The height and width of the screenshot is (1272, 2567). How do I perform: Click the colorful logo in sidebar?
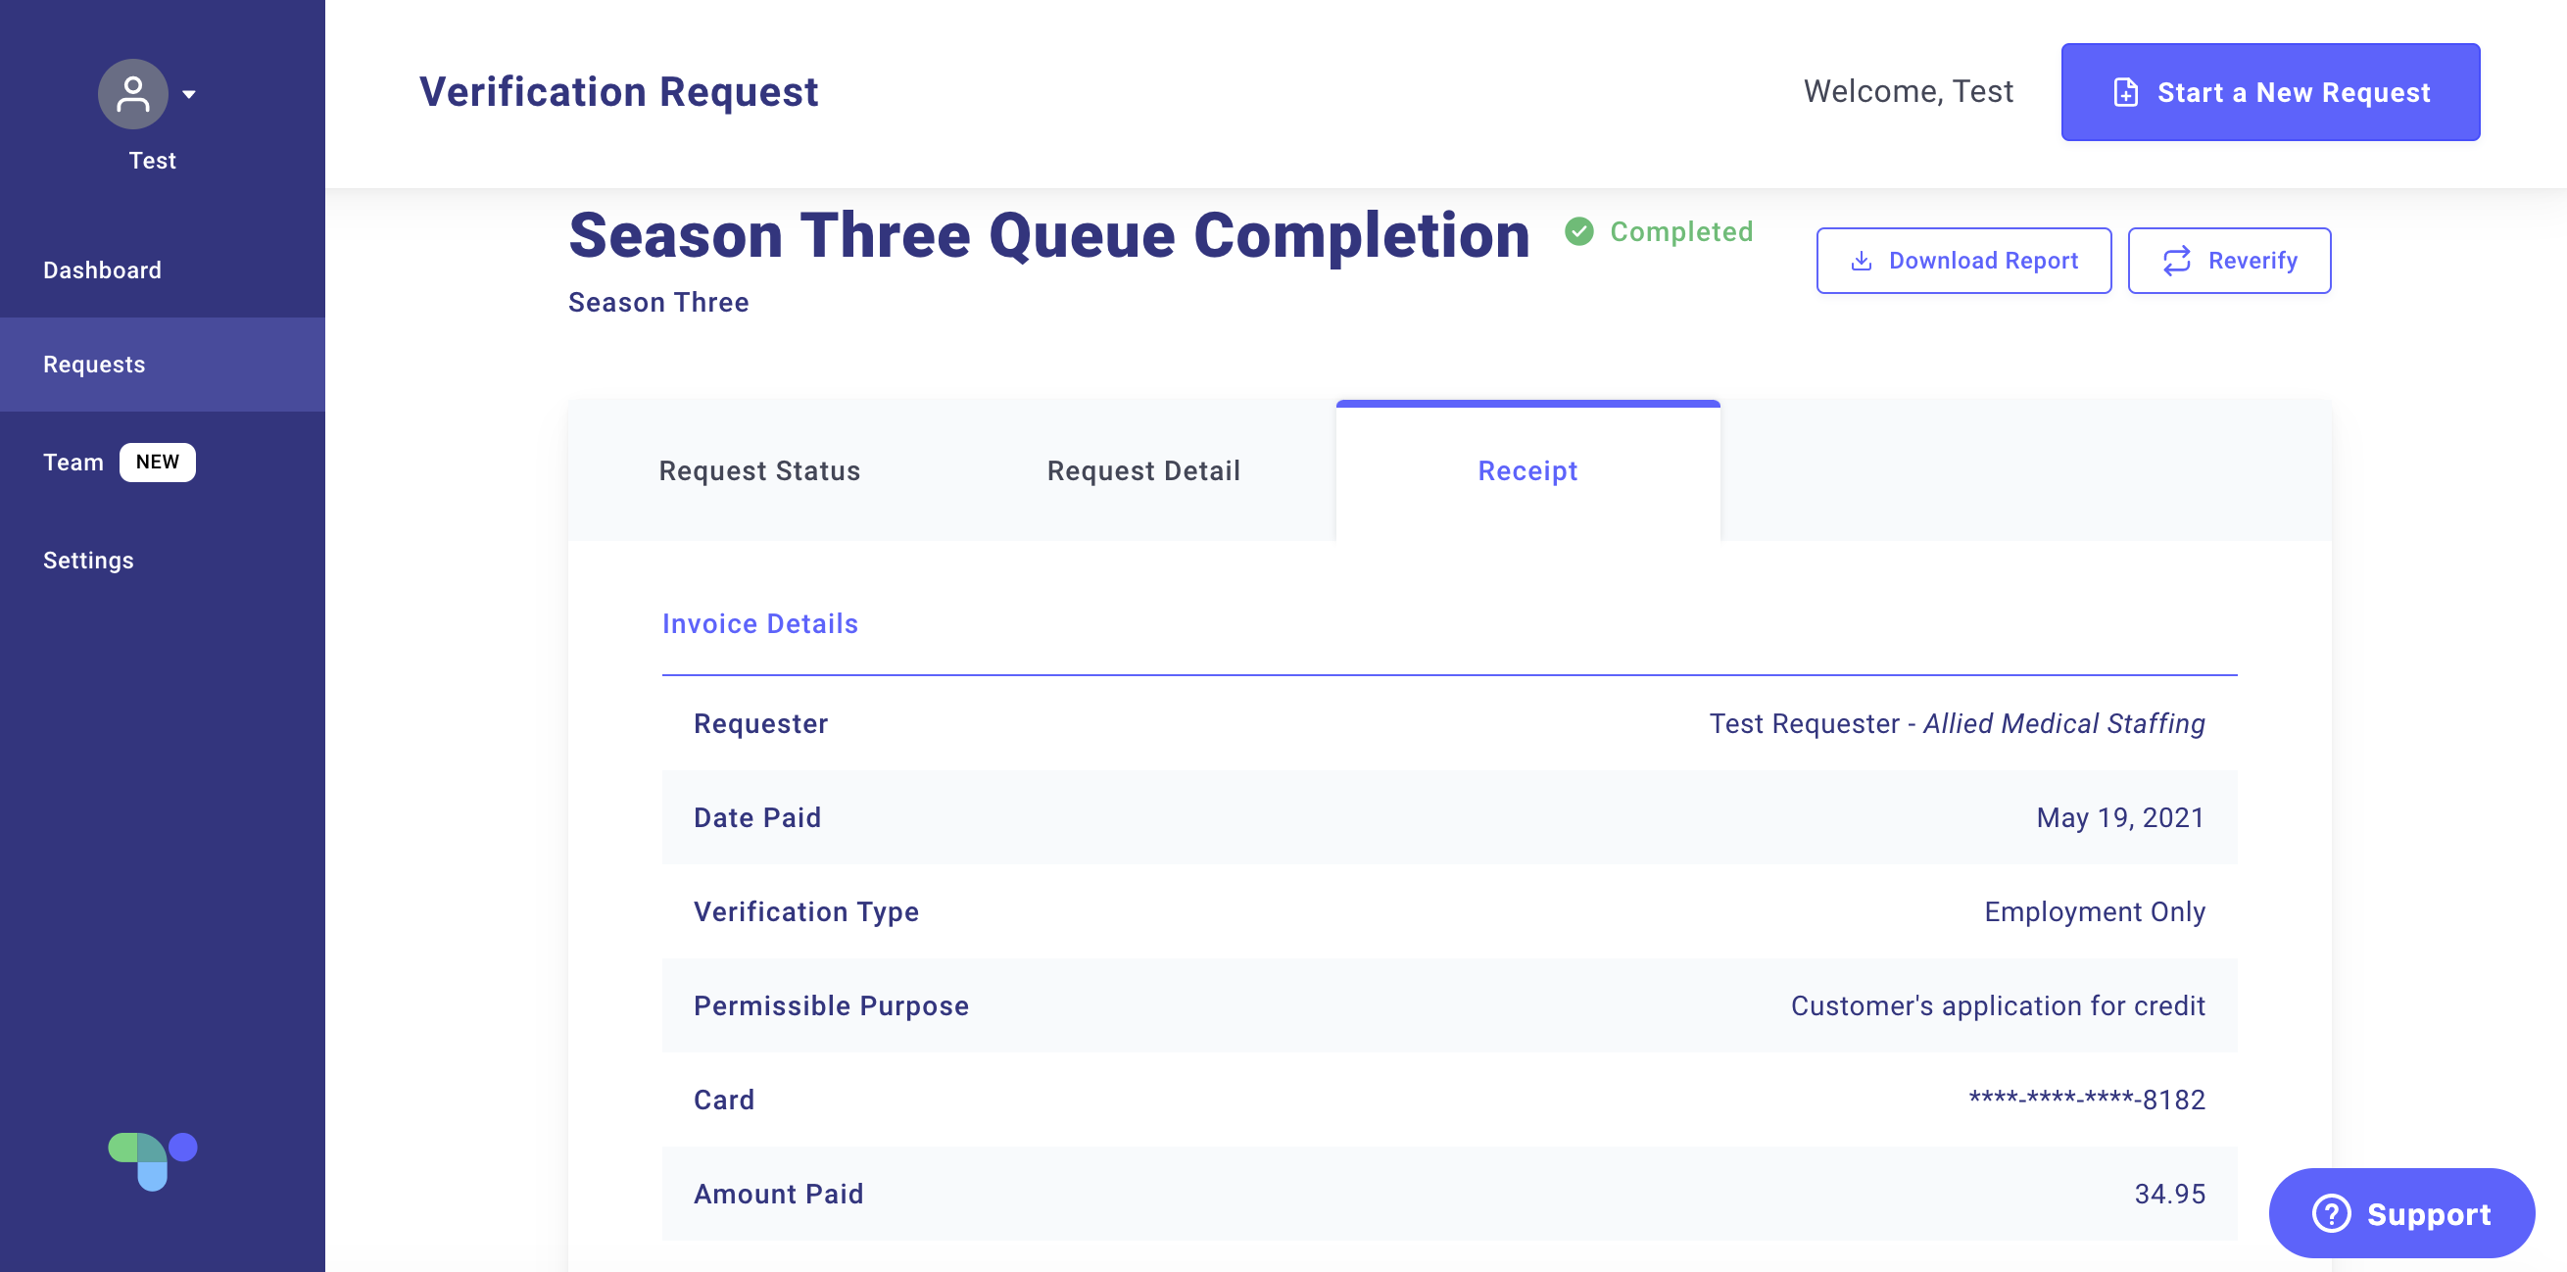tap(153, 1160)
